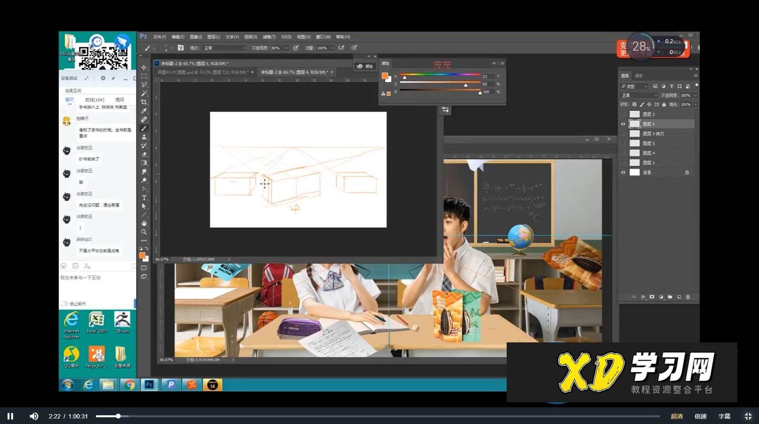
Task: Switch to the 阿里KV-PC原图.psd document tab
Action: pyautogui.click(x=202, y=72)
